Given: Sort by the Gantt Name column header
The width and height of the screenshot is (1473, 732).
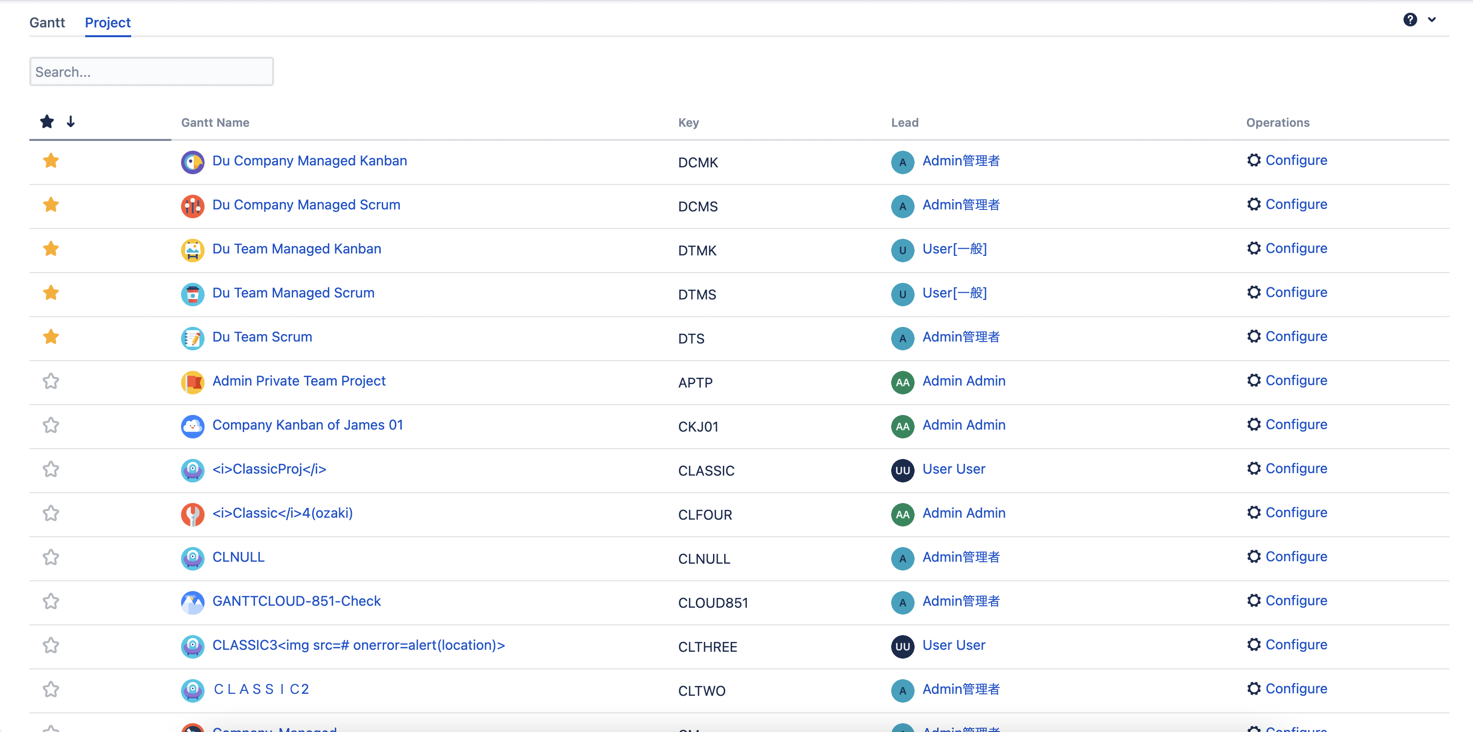Looking at the screenshot, I should tap(215, 122).
